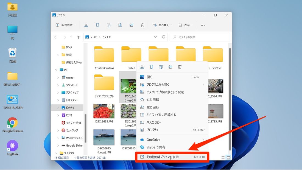This screenshot has width=302, height=170.
Task: Select the 戸田覚 user folder icon
Action: pos(13,9)
